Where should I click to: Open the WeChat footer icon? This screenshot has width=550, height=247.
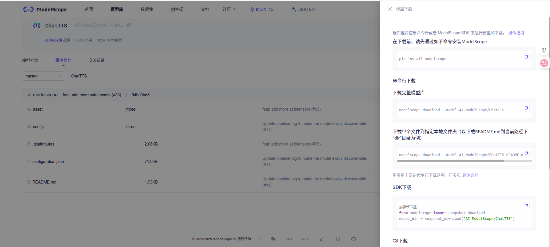pos(273,239)
